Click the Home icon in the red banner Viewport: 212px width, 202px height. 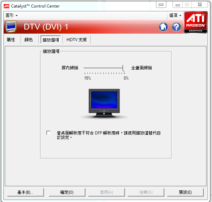163,27
